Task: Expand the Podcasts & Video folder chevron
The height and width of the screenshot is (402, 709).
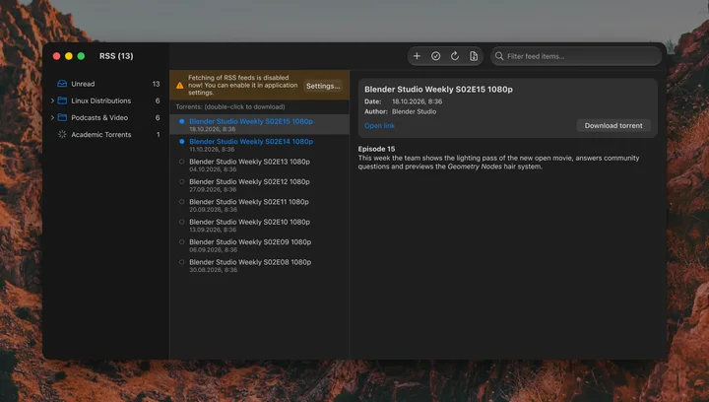Action: click(52, 117)
